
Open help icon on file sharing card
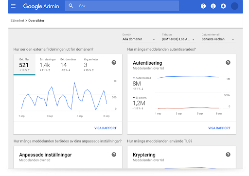click(x=114, y=62)
